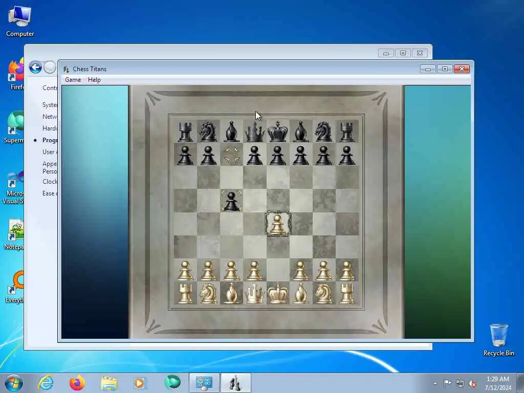Click the white rook in the bottom-right corner

pos(347,293)
